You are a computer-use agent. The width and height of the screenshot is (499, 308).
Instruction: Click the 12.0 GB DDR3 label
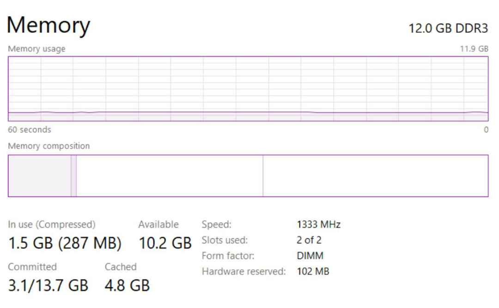click(448, 29)
